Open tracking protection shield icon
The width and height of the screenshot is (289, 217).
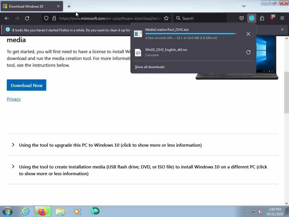click(46, 18)
